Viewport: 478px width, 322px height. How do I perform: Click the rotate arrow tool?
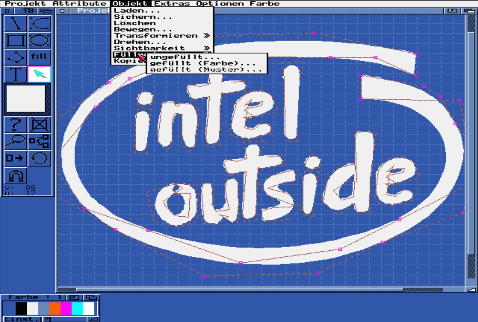pos(39,158)
